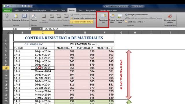Click the CALENDARIO header cell
The image size is (185, 104).
[x=34, y=44]
